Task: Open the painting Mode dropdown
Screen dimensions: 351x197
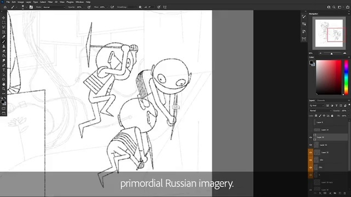Action: click(54, 7)
